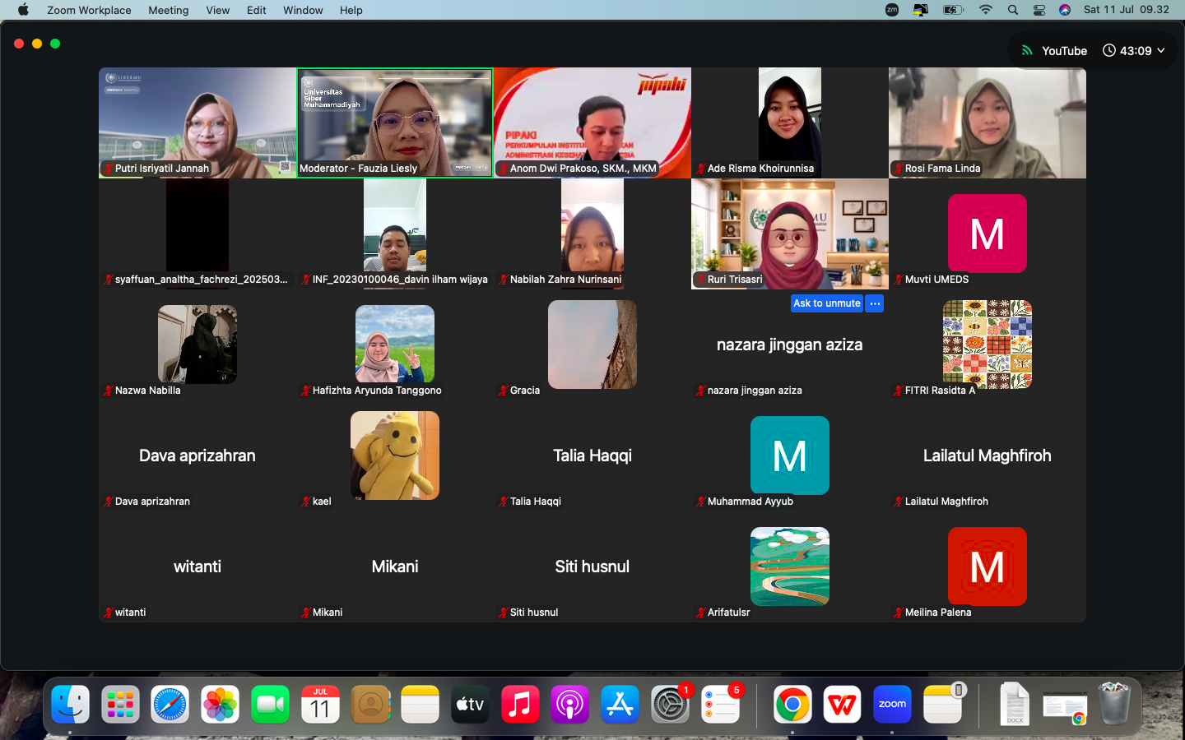The width and height of the screenshot is (1185, 740).
Task: Select the Moderator - Fauzia Liesly video tile
Action: click(395, 123)
